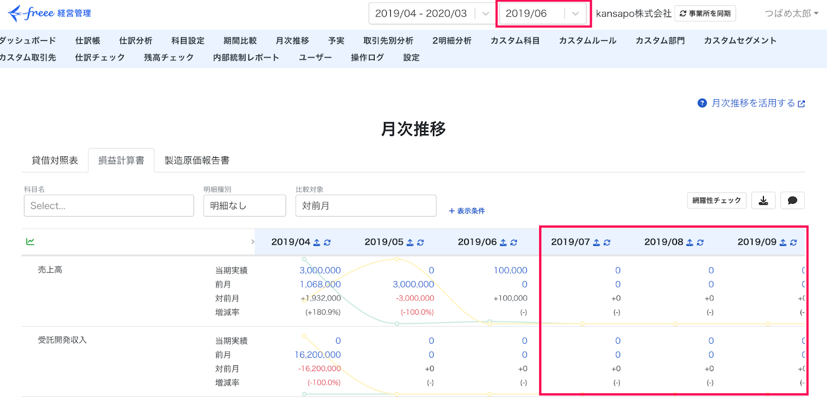Image resolution: width=827 pixels, height=399 pixels.
Task: Open the 2明細分析 menu item
Action: tap(452, 40)
